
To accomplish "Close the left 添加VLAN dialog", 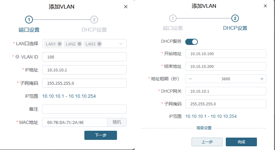I will click(x=126, y=7).
